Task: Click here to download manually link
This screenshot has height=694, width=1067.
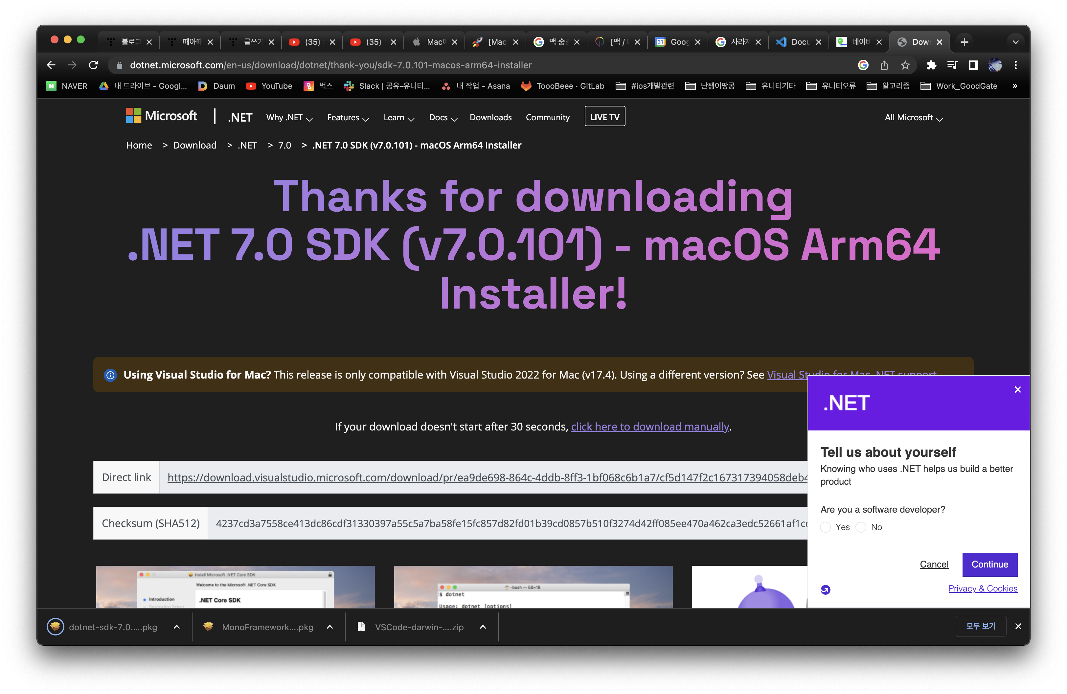Action: [x=649, y=426]
